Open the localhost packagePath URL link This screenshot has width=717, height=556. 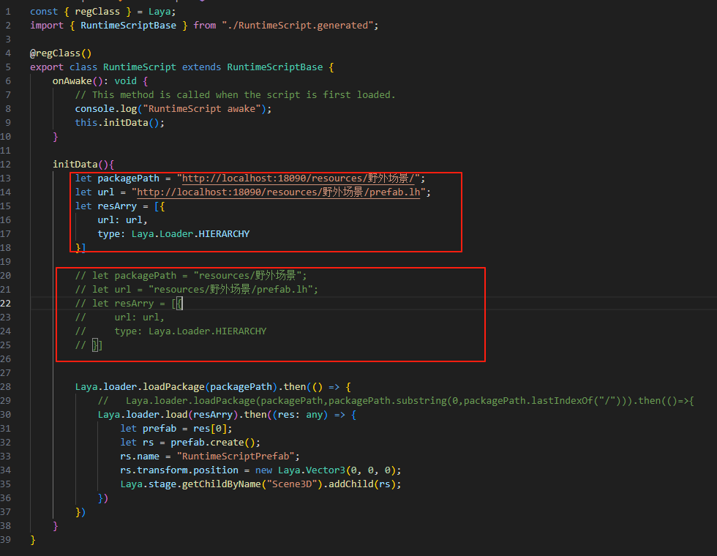(x=299, y=179)
